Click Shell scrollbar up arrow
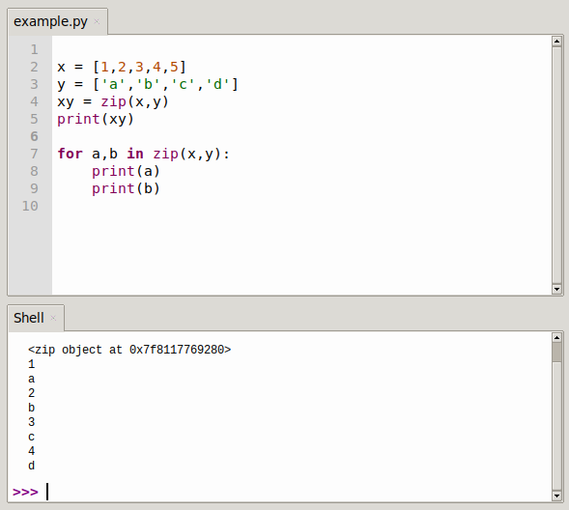The width and height of the screenshot is (569, 510). click(x=556, y=337)
